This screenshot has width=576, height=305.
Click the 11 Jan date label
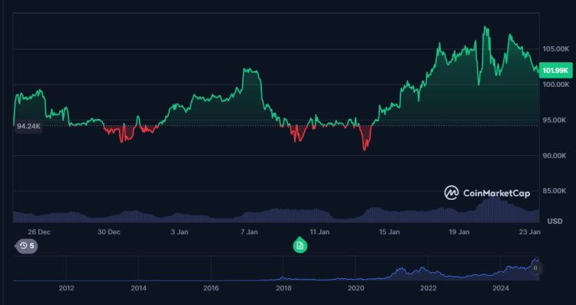coord(319,232)
